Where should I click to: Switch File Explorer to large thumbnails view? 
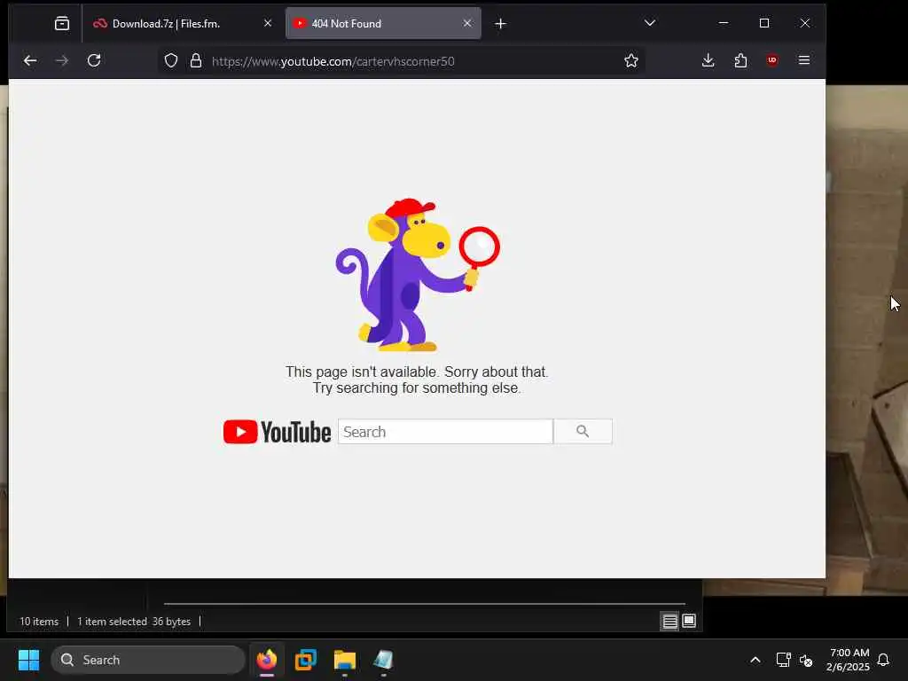(x=688, y=622)
